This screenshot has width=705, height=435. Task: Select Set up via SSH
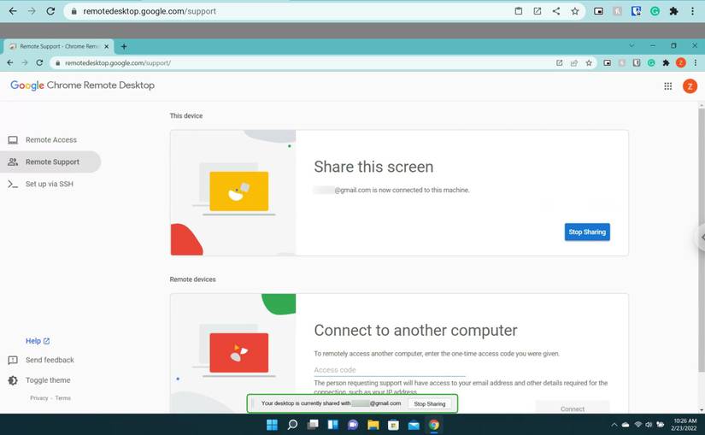coord(49,184)
